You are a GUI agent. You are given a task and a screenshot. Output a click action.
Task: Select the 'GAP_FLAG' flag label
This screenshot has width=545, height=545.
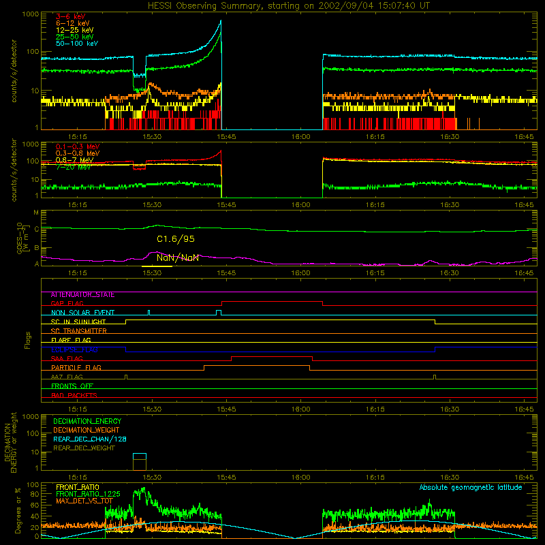click(67, 303)
